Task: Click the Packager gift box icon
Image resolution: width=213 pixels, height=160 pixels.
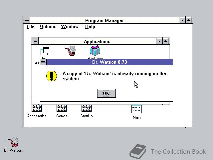Action: (95, 51)
